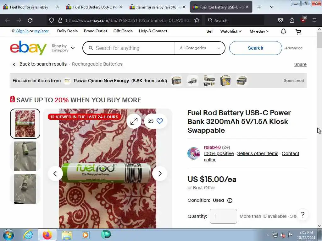
Task: Expand Shop by category menu
Action: pyautogui.click(x=63, y=48)
